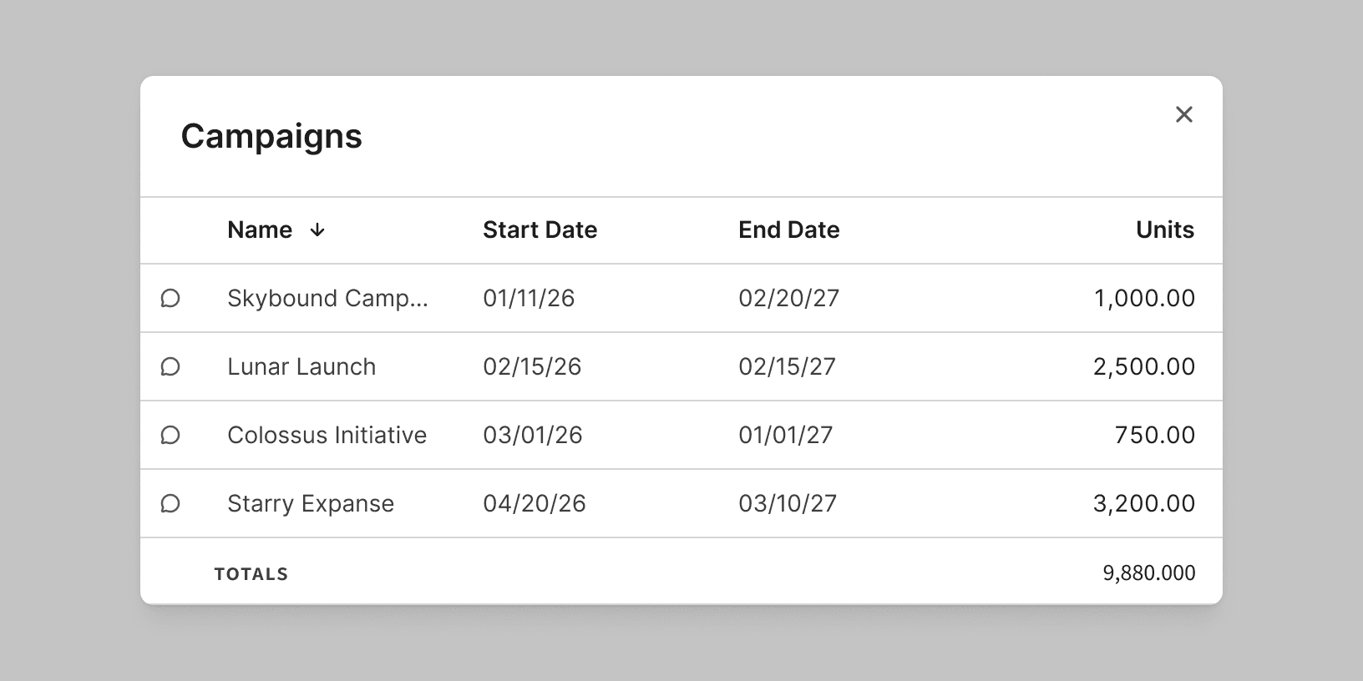
Task: Sort by the Name column header
Action: (x=260, y=230)
